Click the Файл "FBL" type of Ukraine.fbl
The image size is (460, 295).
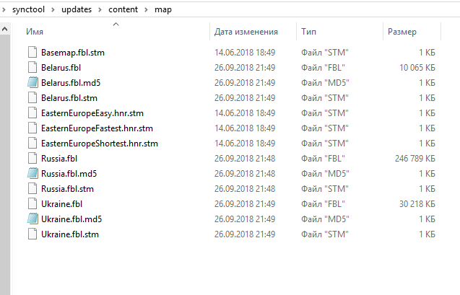pos(323,204)
